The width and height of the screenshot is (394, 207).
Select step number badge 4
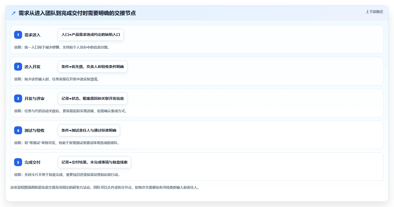pyautogui.click(x=18, y=130)
